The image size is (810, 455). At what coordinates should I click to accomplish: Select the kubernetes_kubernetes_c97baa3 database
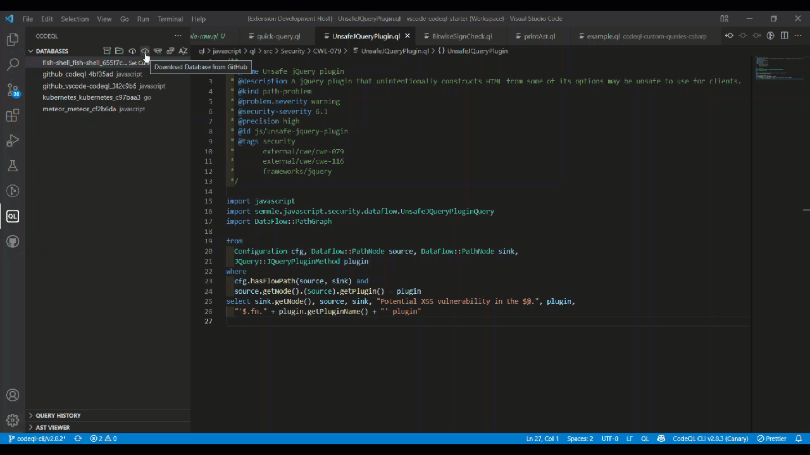point(91,97)
